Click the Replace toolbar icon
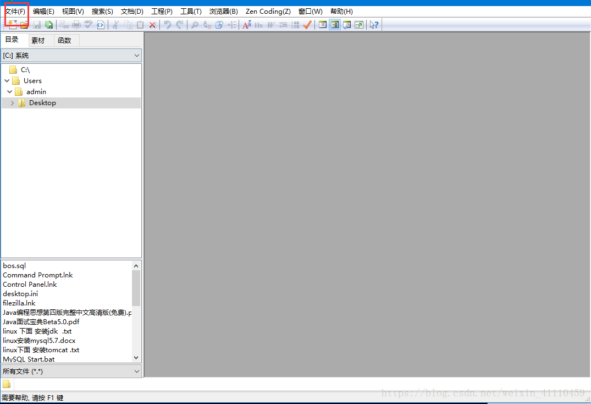 [207, 25]
